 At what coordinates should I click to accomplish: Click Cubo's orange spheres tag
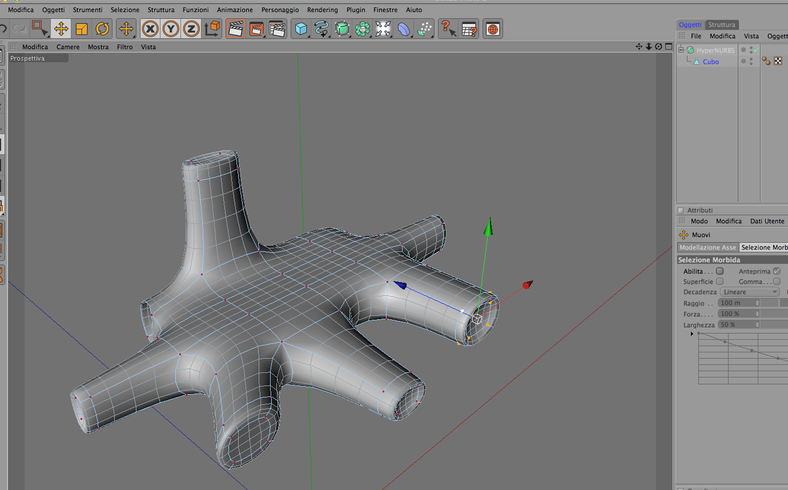(767, 61)
